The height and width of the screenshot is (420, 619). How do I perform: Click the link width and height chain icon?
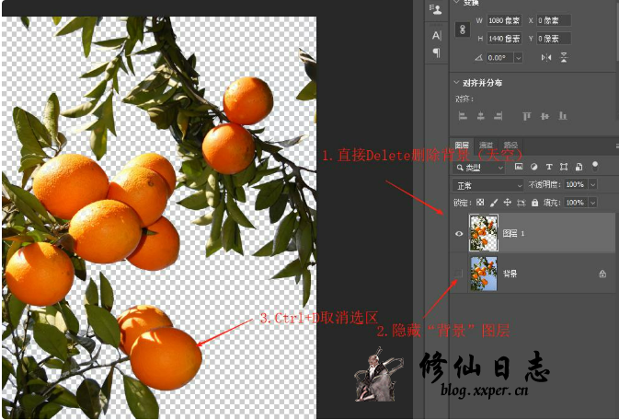[x=463, y=29]
